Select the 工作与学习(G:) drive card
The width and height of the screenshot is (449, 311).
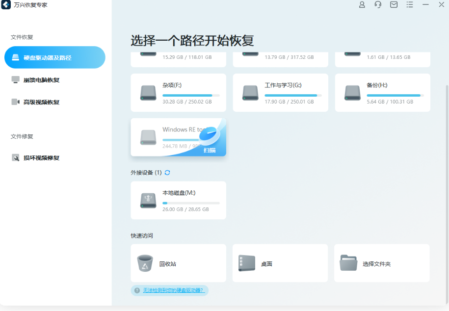[x=280, y=93]
